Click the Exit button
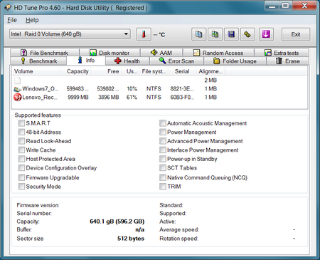Viewport: 320px width, 260px height. point(296,34)
